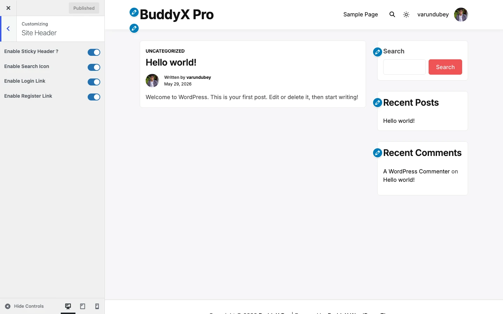This screenshot has width=503, height=314.
Task: Click the Recent Comments widget heading
Action: click(422, 153)
